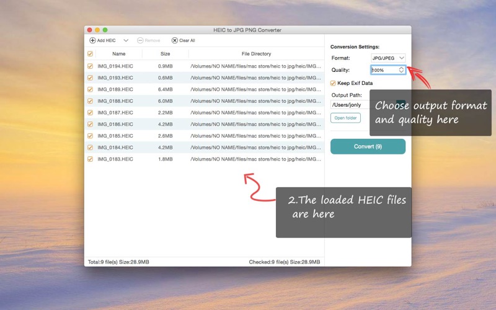
Task: Select the IMG_0193.HEIC file name
Action: 115,78
